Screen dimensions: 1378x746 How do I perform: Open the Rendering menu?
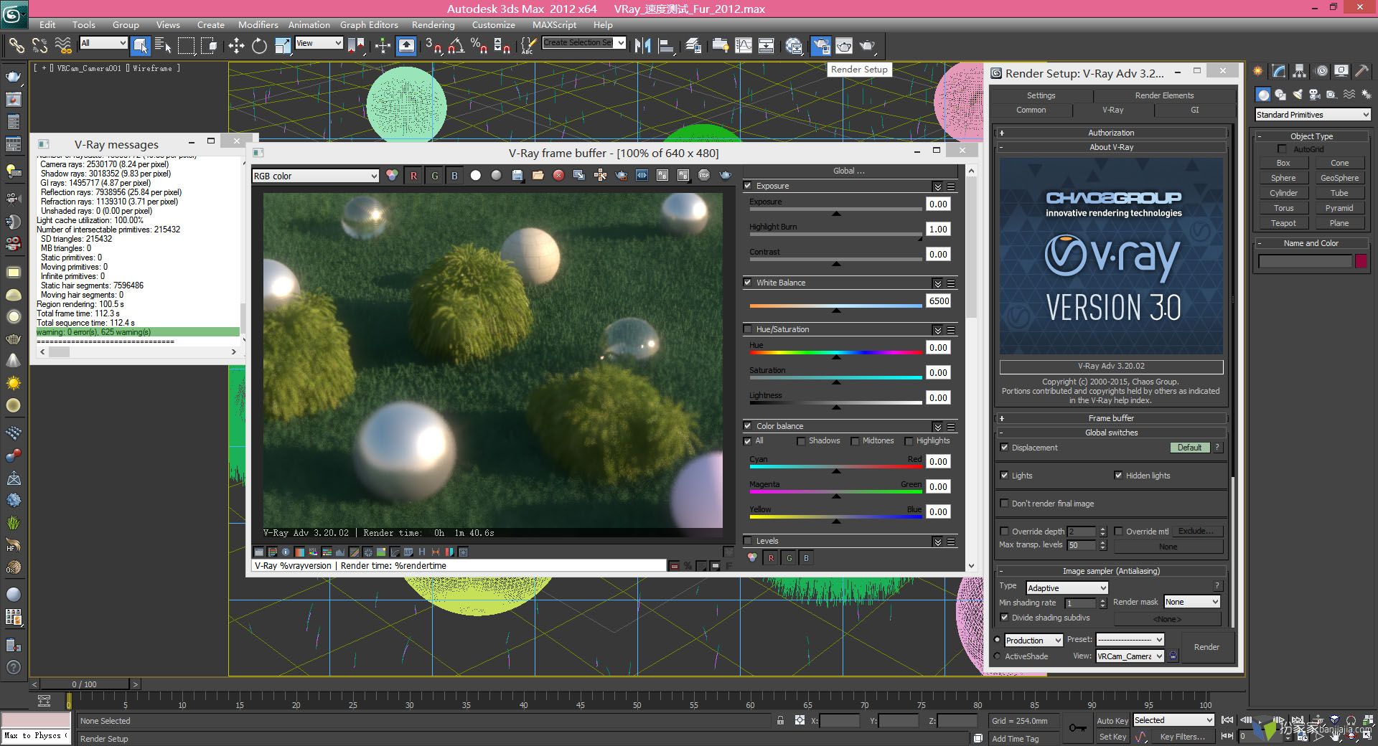point(433,24)
